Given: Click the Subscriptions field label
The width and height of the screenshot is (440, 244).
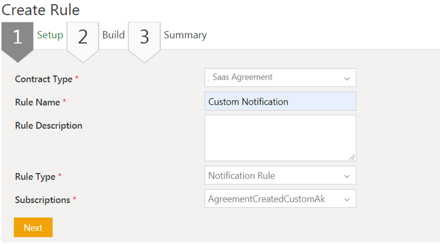Looking at the screenshot, I should 42,200.
